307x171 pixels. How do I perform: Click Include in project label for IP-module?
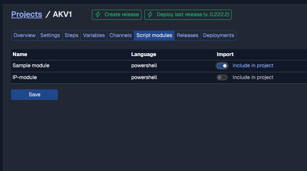coord(253,77)
